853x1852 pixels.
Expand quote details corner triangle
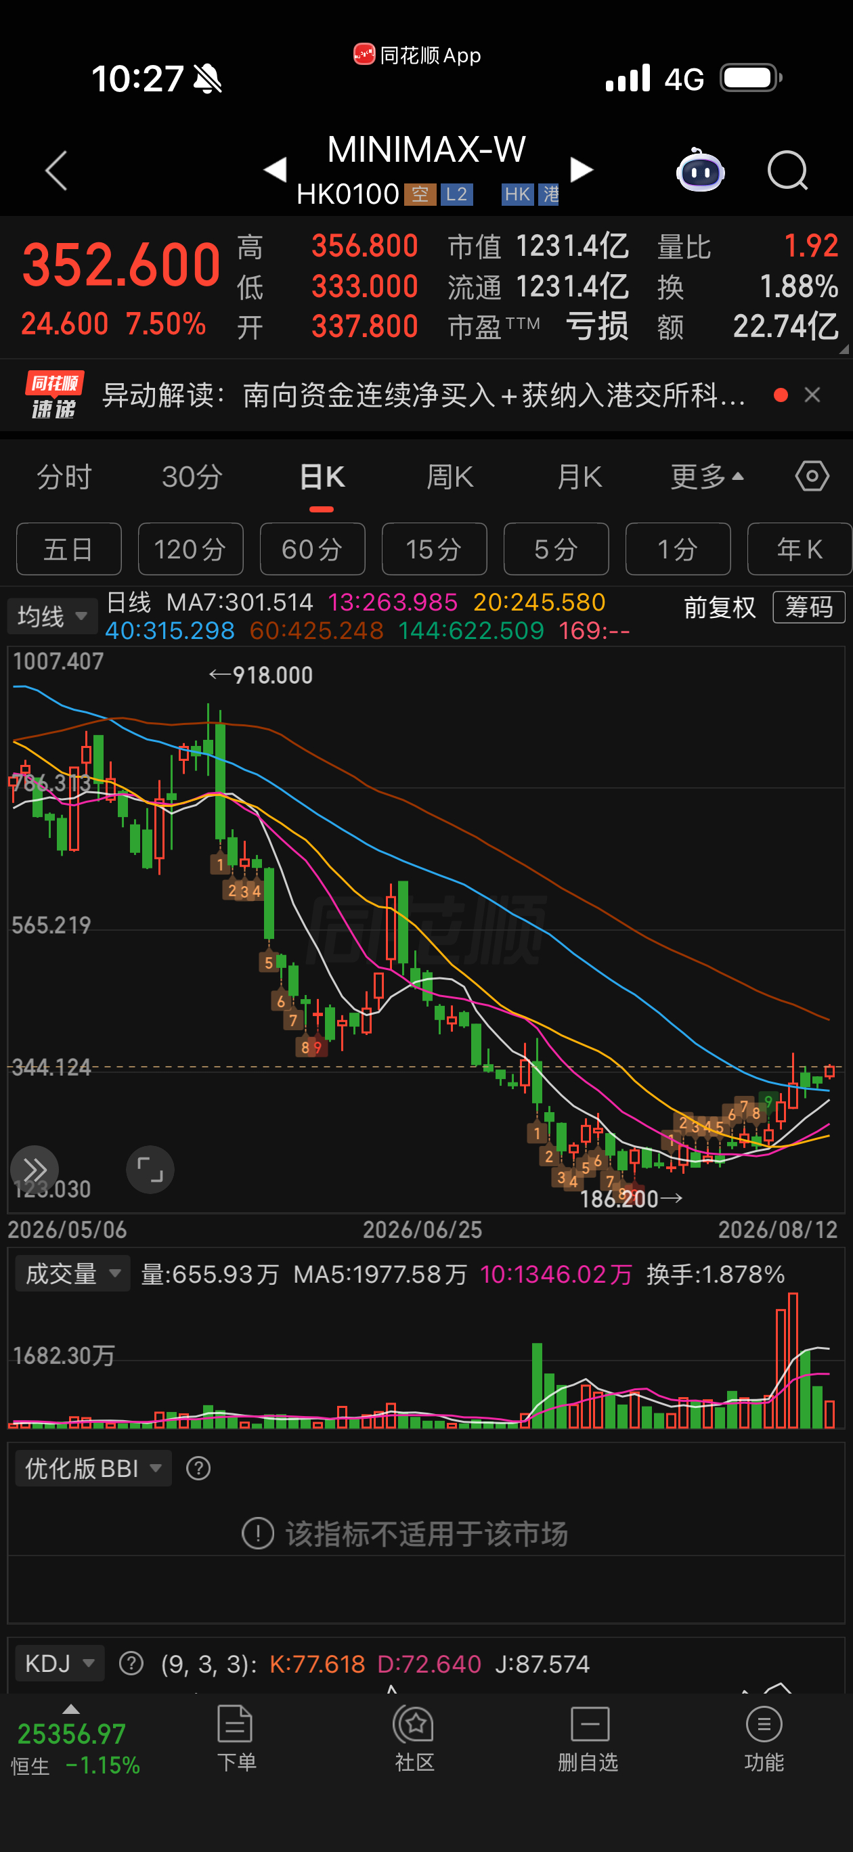click(844, 349)
